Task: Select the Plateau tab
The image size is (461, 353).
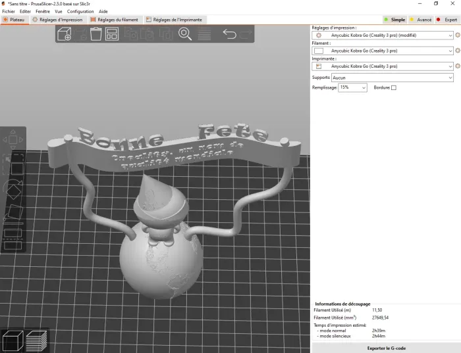Action: coord(14,20)
